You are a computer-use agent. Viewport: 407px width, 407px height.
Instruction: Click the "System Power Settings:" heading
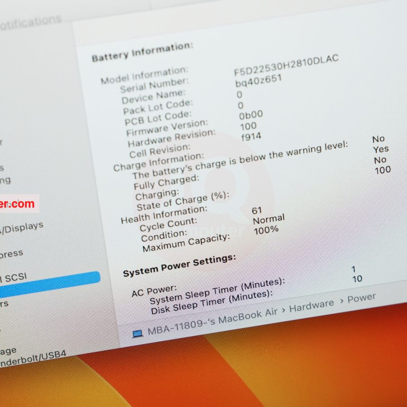click(180, 265)
